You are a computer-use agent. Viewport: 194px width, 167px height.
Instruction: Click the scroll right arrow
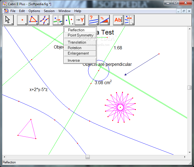(185, 157)
